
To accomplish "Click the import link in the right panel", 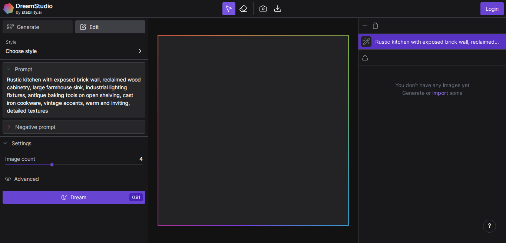I will (440, 93).
